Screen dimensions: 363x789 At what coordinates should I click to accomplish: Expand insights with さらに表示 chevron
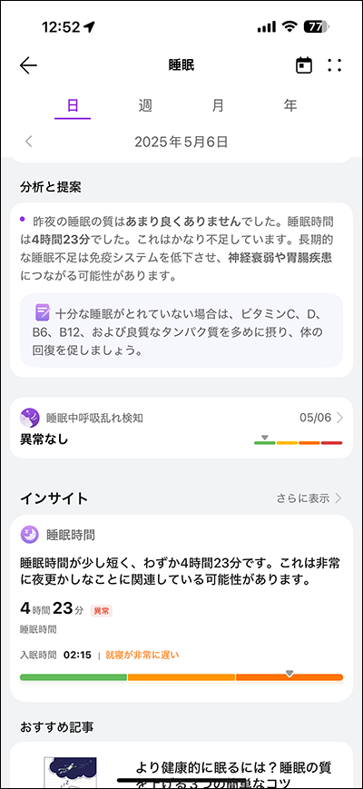click(x=338, y=498)
